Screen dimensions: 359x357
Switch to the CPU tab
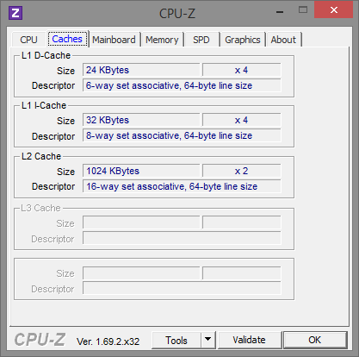(x=28, y=40)
